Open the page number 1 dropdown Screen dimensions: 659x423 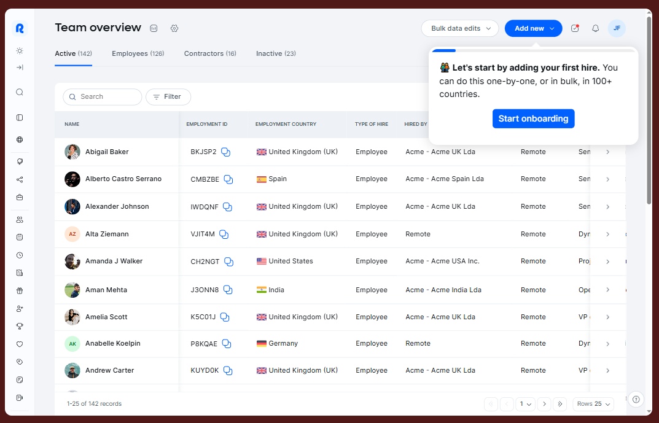pos(525,404)
